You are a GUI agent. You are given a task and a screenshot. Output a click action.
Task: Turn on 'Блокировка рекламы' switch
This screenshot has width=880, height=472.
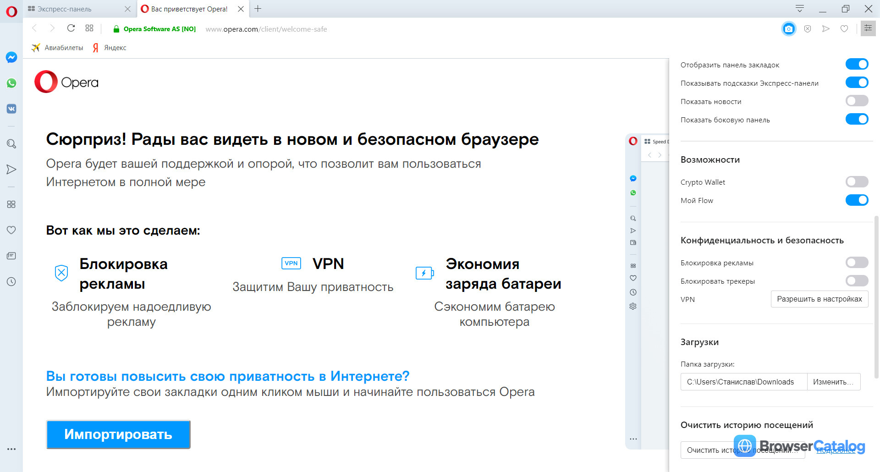coord(857,263)
